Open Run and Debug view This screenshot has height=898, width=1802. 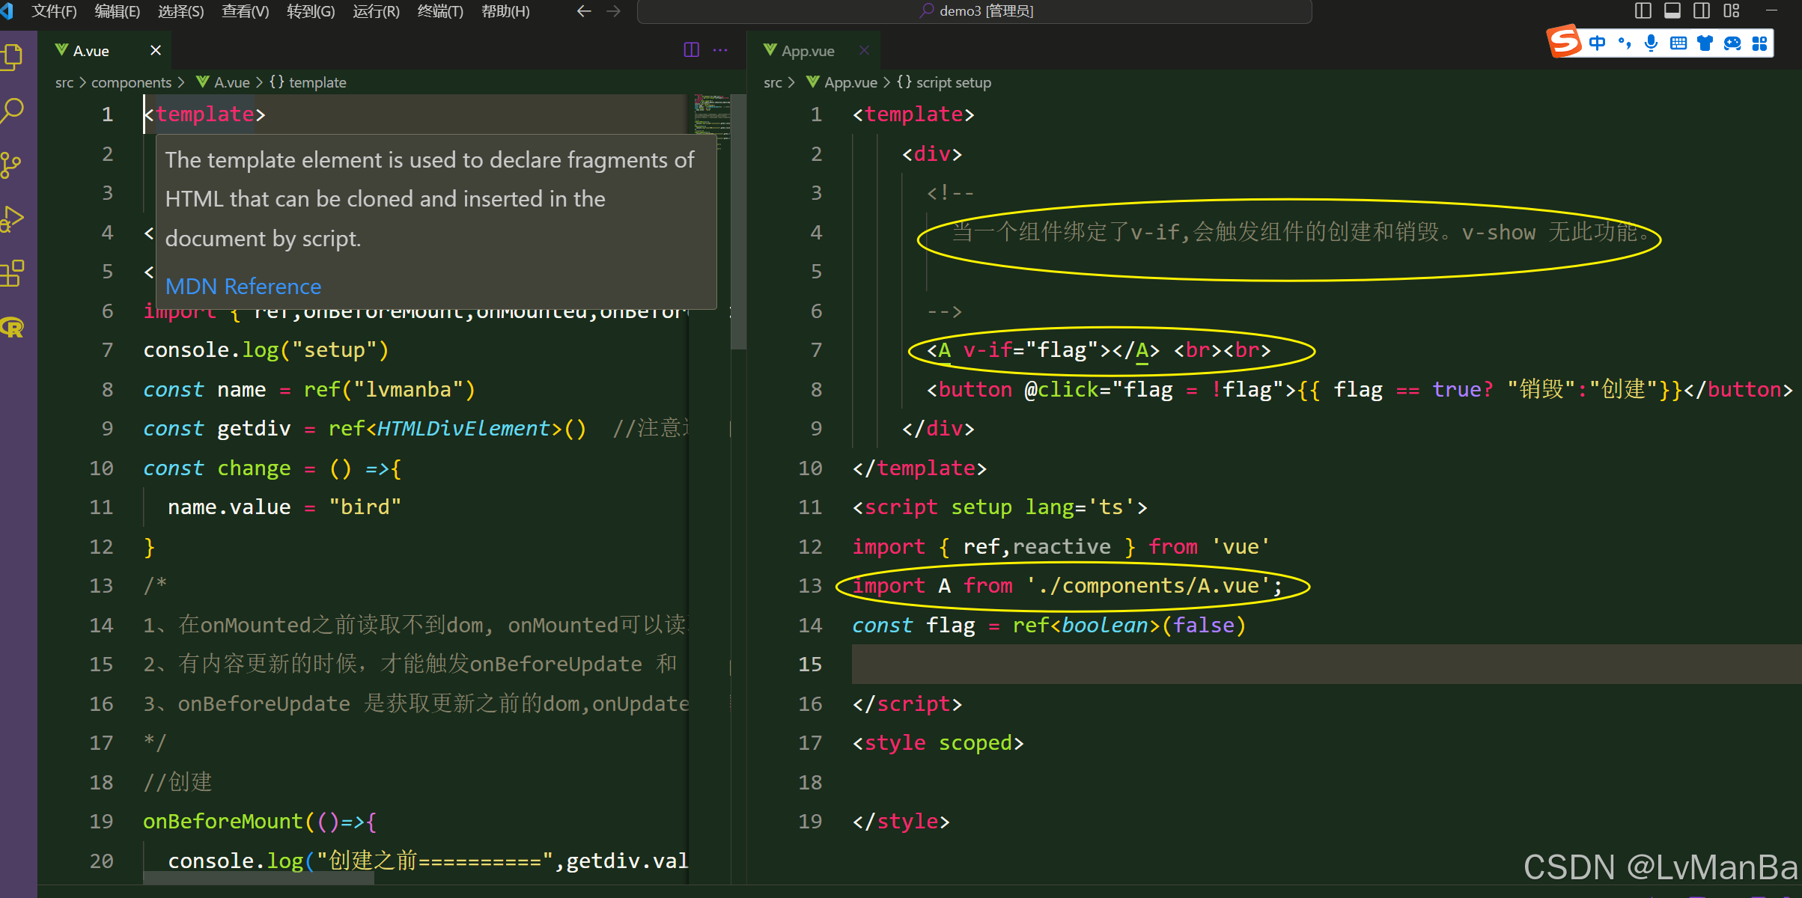click(x=13, y=219)
